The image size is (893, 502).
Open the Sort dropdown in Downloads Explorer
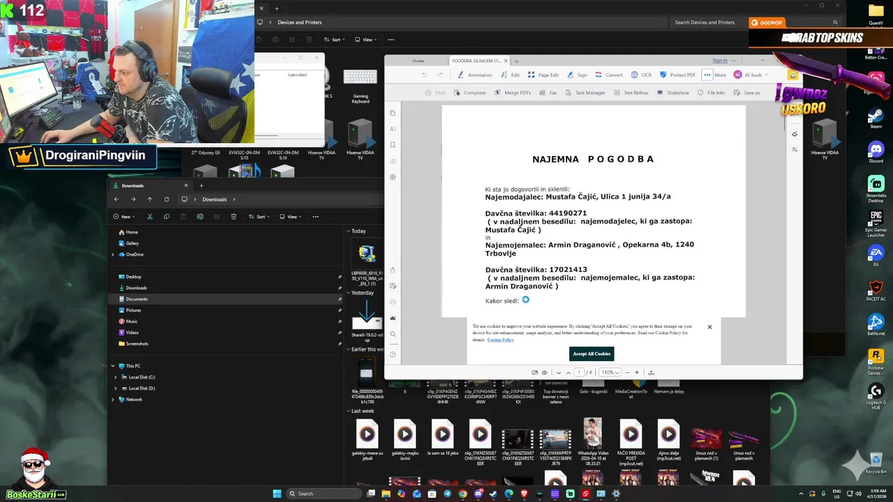260,217
